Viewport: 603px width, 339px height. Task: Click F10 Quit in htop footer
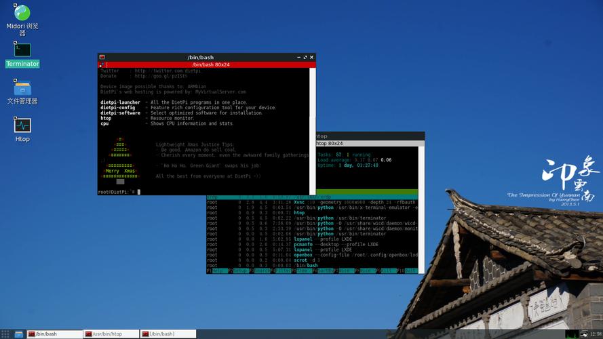[412, 271]
